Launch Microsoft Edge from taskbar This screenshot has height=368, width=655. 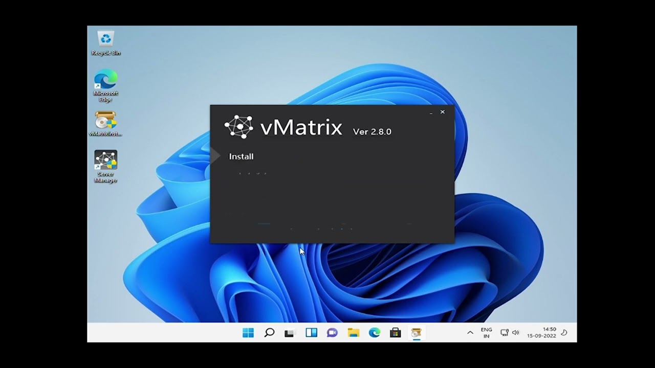point(375,333)
